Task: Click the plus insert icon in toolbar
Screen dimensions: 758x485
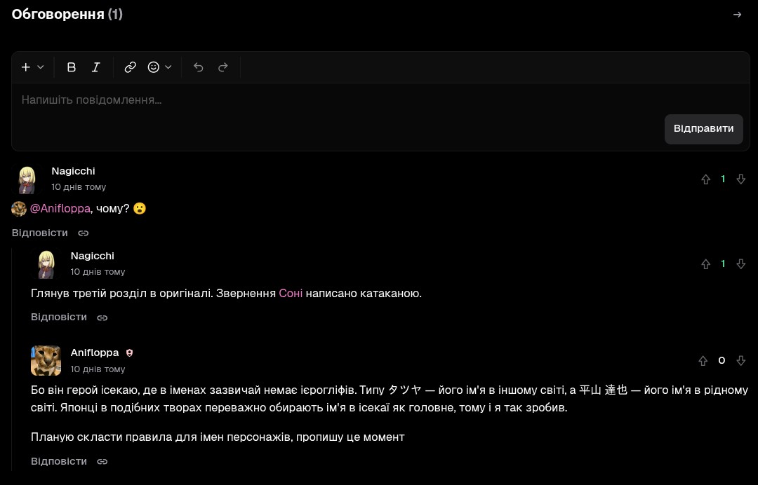Action: click(26, 67)
